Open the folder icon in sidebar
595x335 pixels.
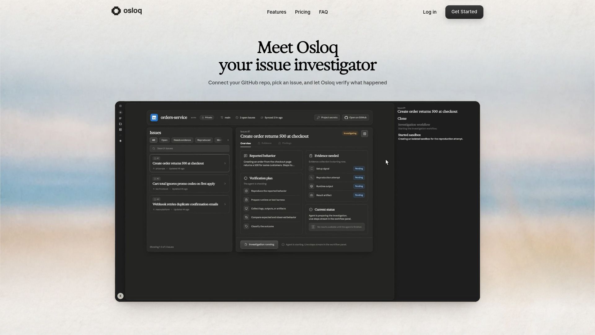click(x=121, y=124)
